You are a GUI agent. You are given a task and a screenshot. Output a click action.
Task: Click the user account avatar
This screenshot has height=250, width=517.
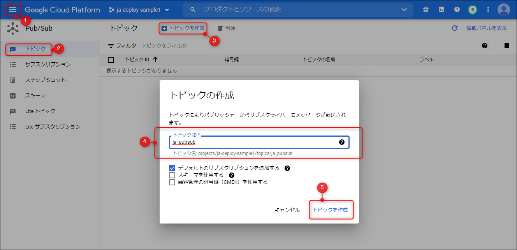[x=503, y=10]
